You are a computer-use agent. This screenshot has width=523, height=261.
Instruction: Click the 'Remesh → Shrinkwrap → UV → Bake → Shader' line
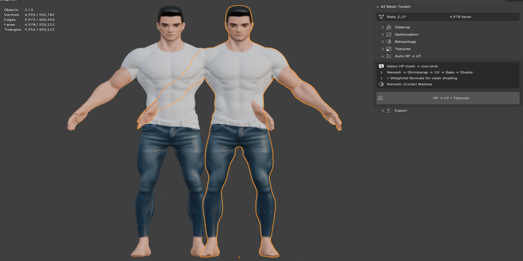[430, 72]
